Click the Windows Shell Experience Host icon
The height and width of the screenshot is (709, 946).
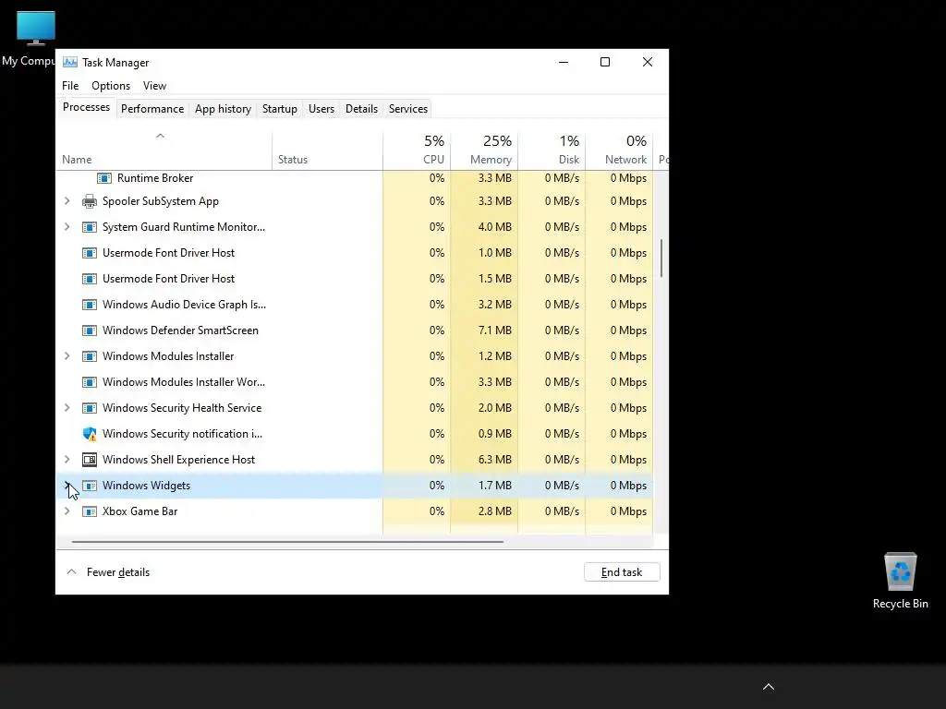(x=90, y=460)
